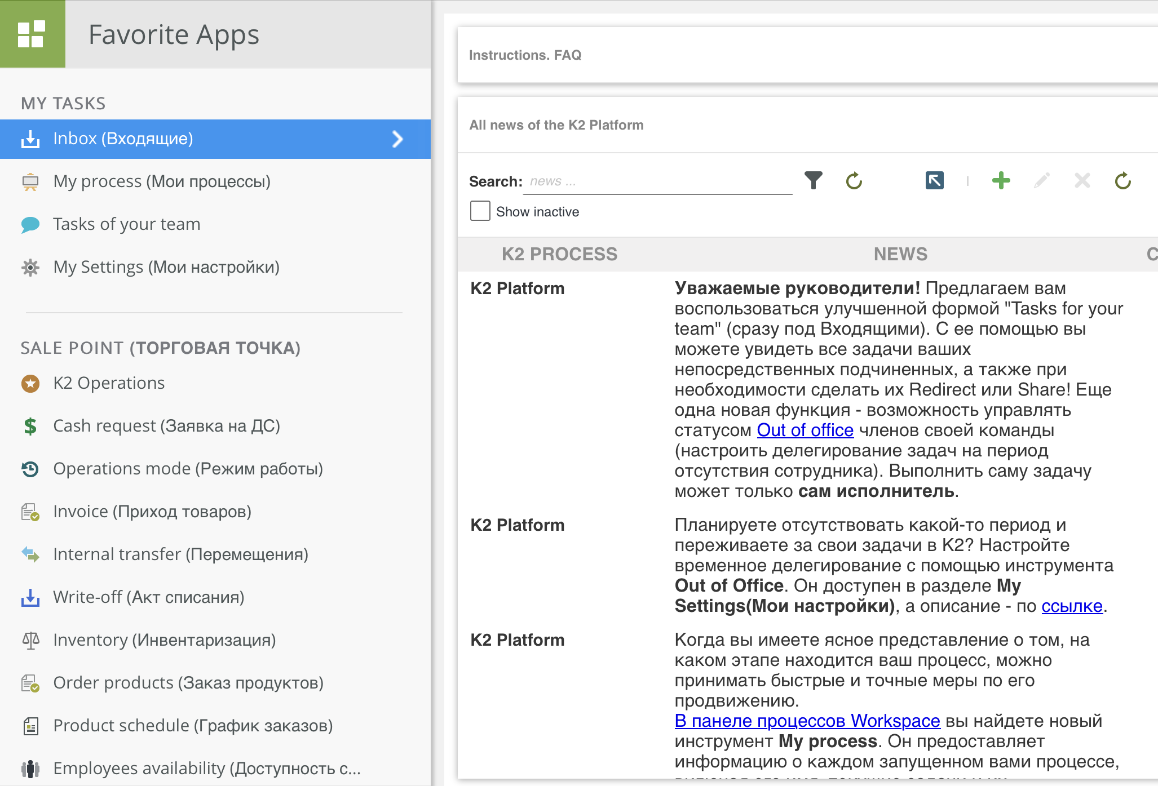Click the Operations mode clock icon
The image size is (1158, 786).
30,469
